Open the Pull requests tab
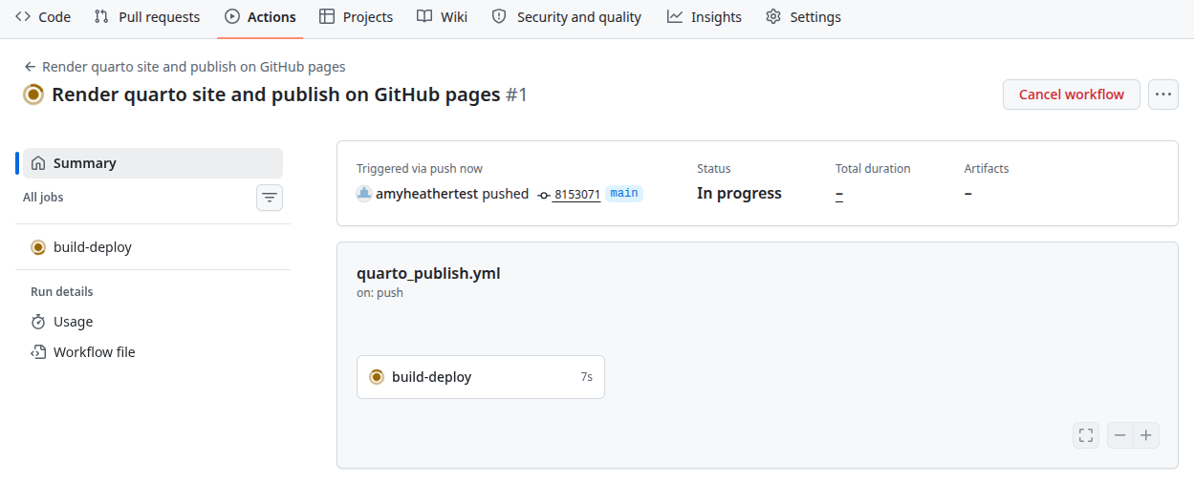 tap(147, 17)
